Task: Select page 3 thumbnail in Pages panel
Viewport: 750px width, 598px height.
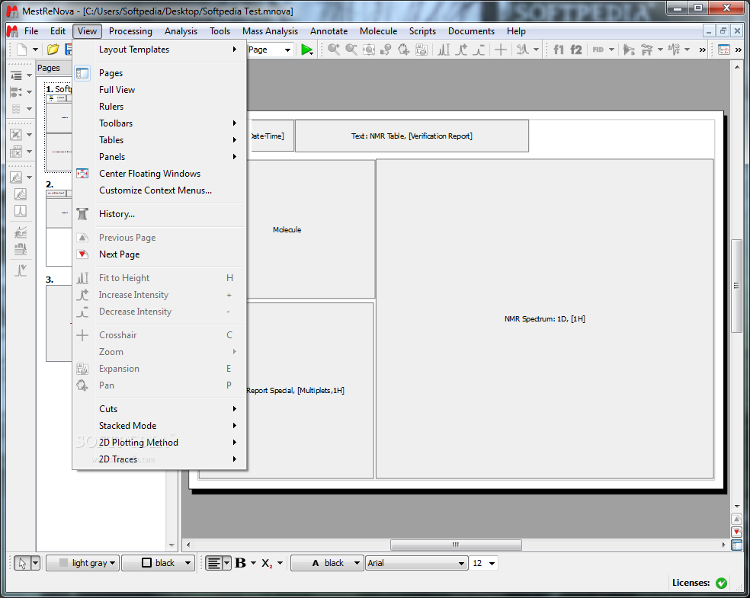Action: [59, 324]
